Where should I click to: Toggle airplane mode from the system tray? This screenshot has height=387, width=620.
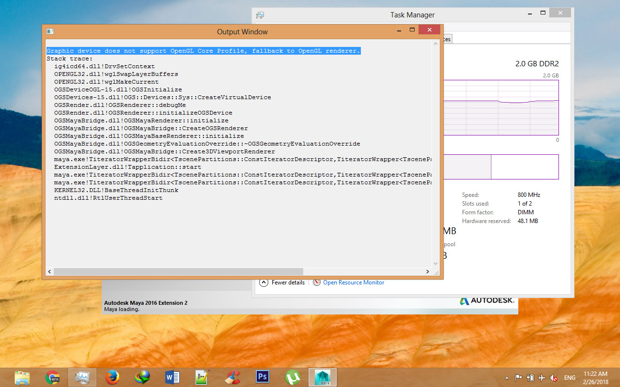[542, 378]
